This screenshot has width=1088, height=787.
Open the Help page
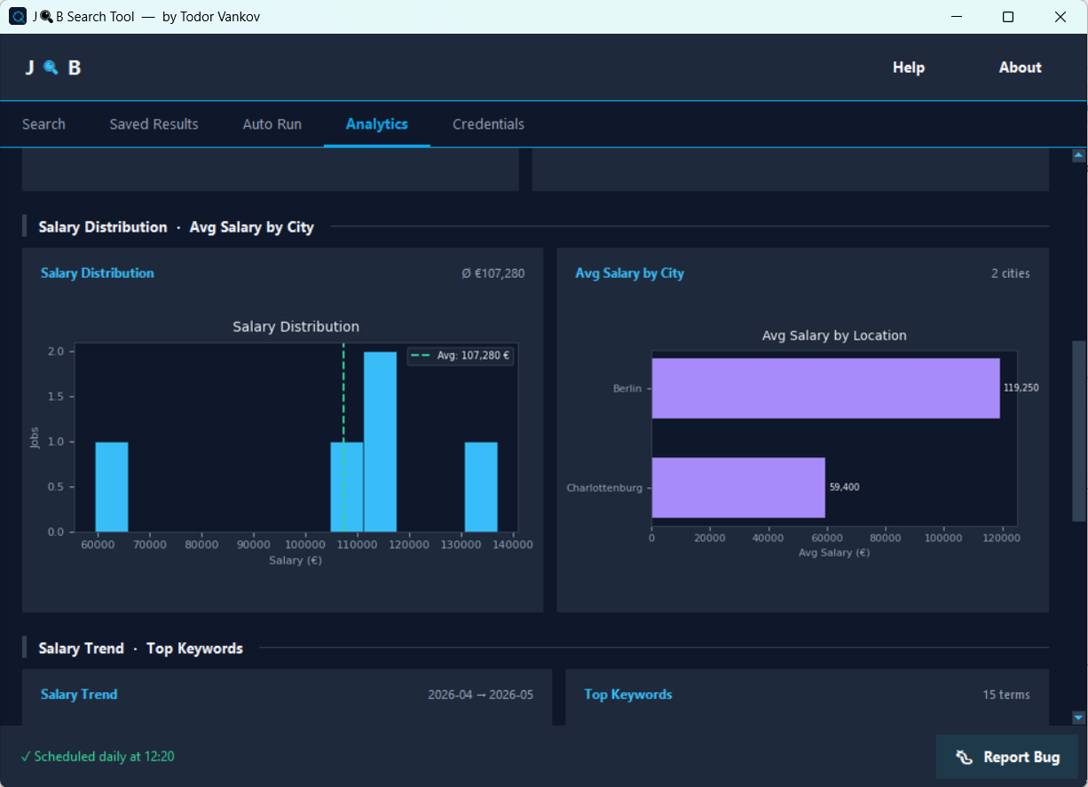pyautogui.click(x=908, y=67)
